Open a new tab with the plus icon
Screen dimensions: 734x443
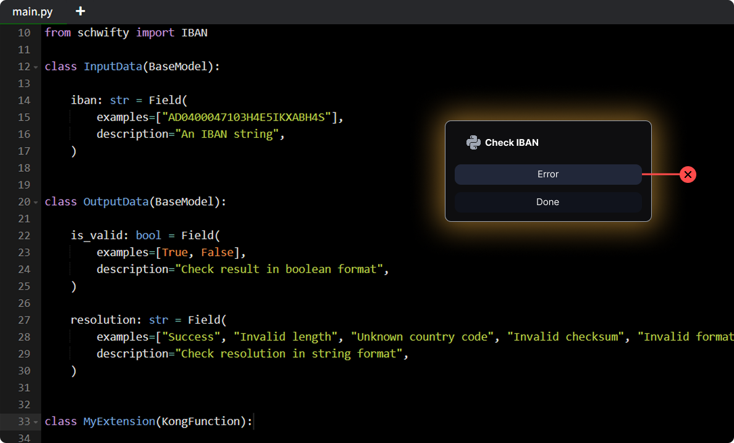(x=80, y=11)
